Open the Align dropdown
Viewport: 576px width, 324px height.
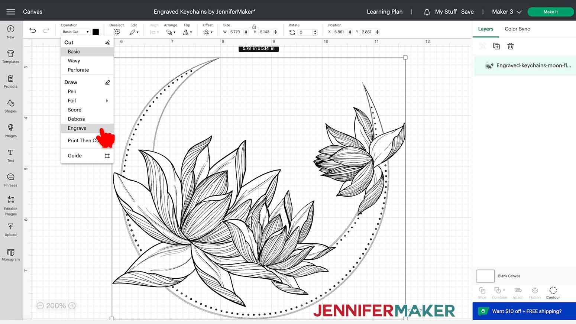click(x=154, y=32)
